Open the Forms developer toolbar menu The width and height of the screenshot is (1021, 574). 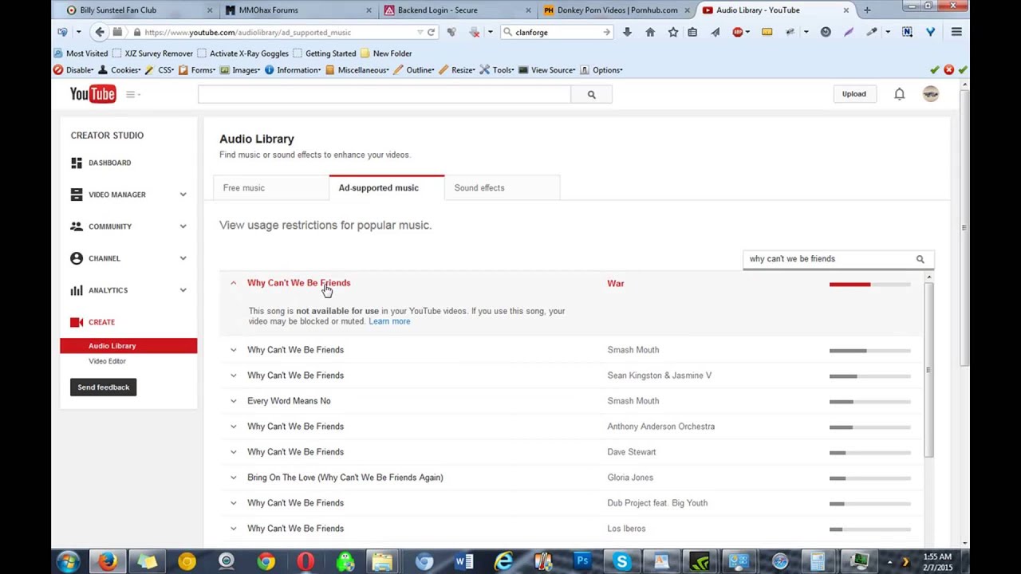point(198,70)
